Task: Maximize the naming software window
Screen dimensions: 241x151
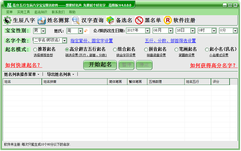Action: click(230, 5)
